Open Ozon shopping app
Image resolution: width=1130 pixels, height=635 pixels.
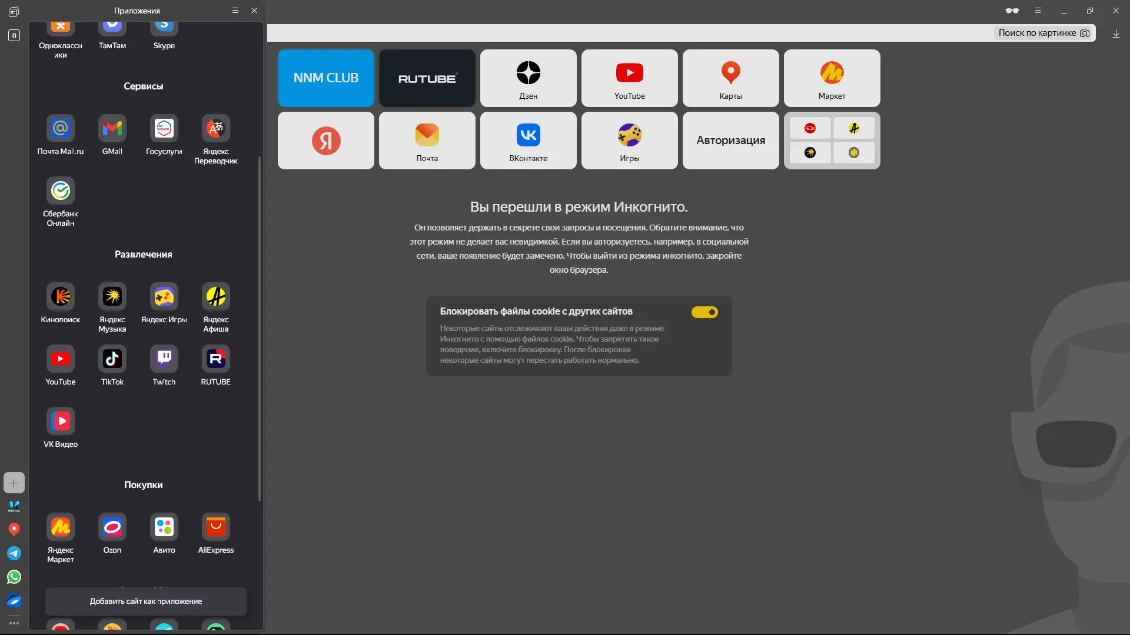(112, 527)
